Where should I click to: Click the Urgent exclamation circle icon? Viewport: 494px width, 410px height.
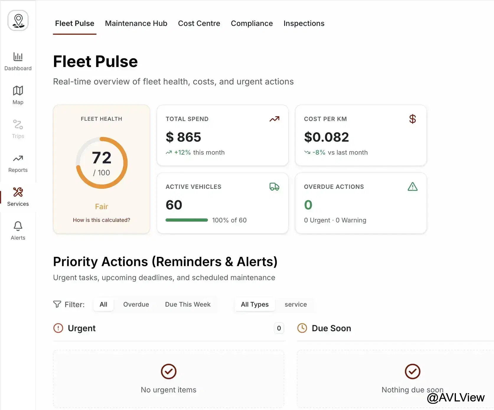click(x=58, y=328)
